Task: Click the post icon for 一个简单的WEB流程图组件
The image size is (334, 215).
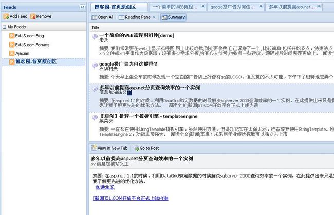Action: point(95,37)
